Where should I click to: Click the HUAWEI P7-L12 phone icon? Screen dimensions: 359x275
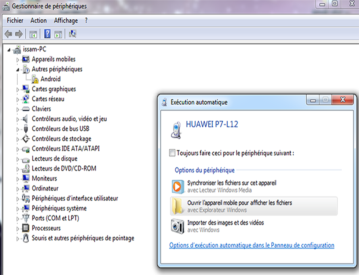[176, 130]
